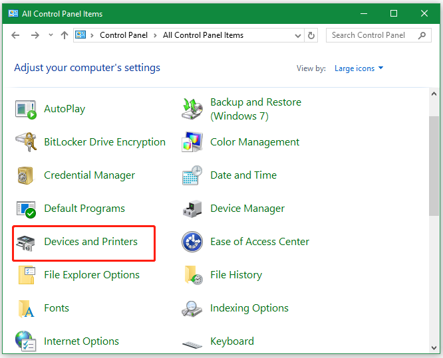Screen dimensions: 443x358
Task: Go back with the Back arrow
Action: [x=15, y=35]
